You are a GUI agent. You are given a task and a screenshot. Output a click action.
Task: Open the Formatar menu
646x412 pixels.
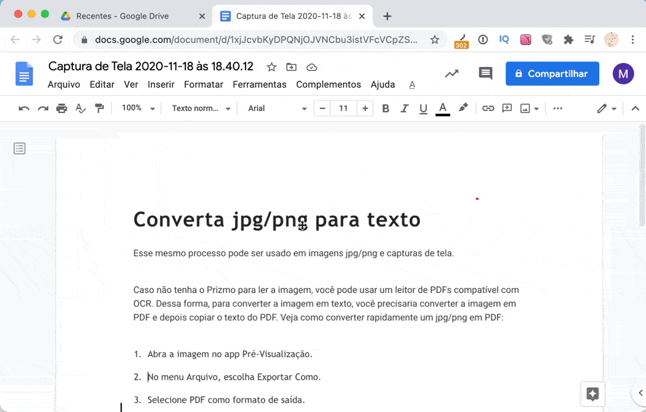tap(203, 84)
